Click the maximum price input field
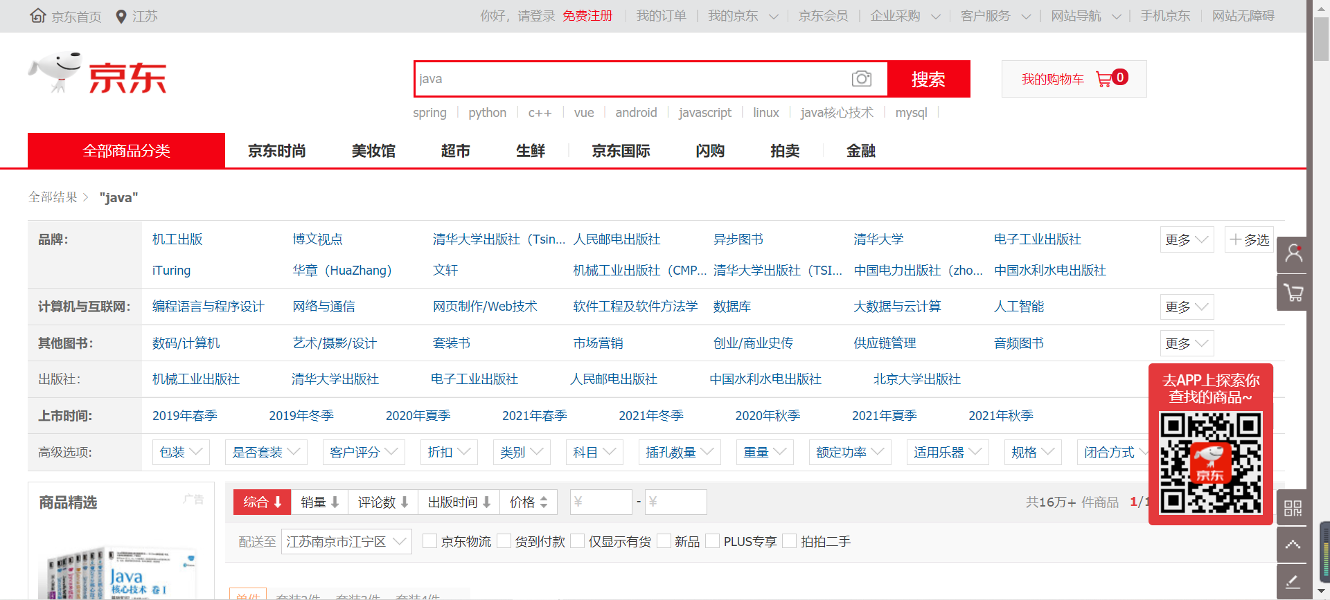This screenshot has width=1330, height=600. (675, 502)
